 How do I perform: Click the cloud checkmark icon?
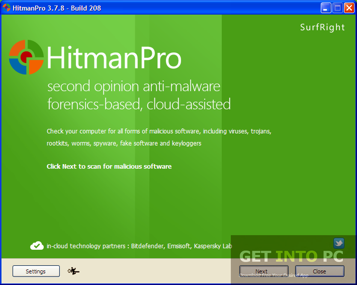point(37,246)
